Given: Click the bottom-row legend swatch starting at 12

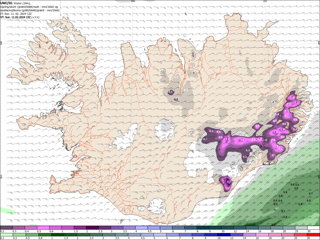Looking at the screenshot, I should click(236, 235).
